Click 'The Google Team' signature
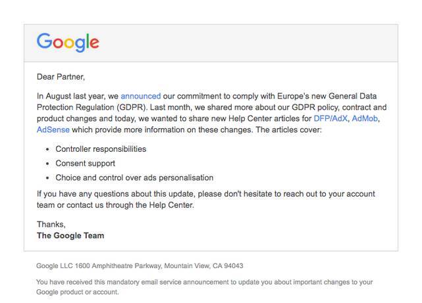 pos(70,235)
